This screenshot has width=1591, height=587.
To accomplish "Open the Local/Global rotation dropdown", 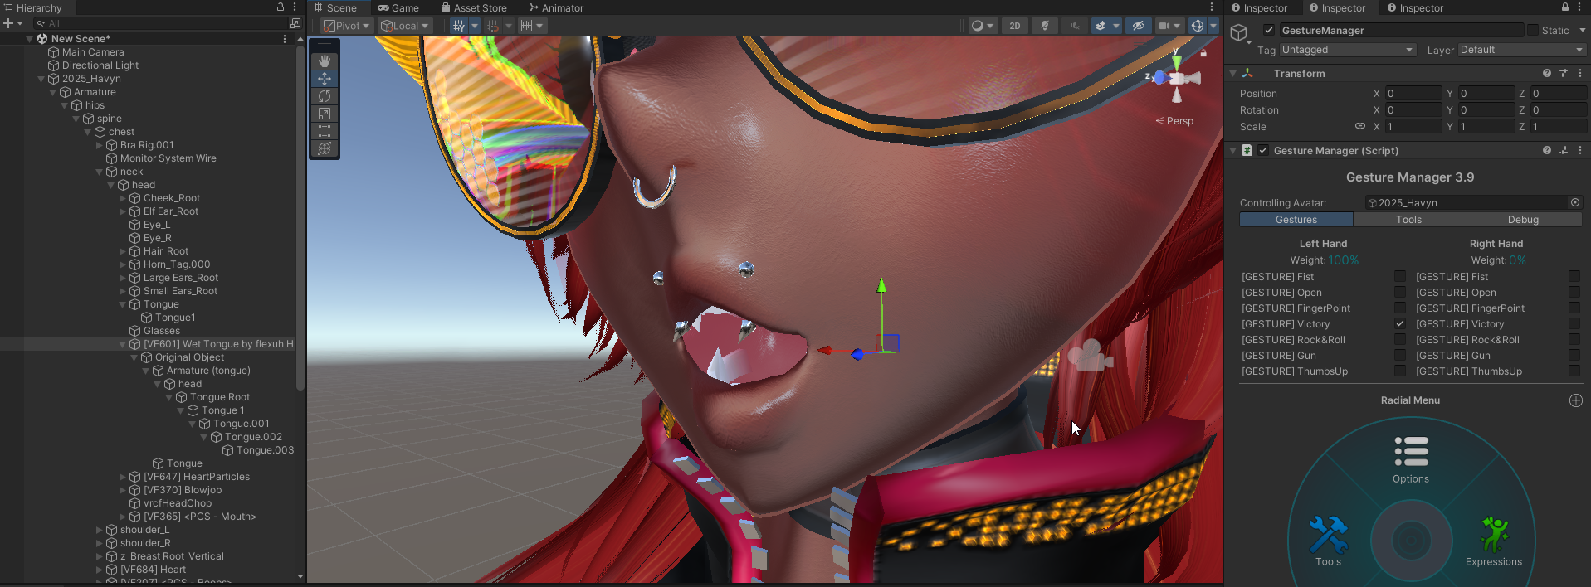I will click(x=404, y=26).
